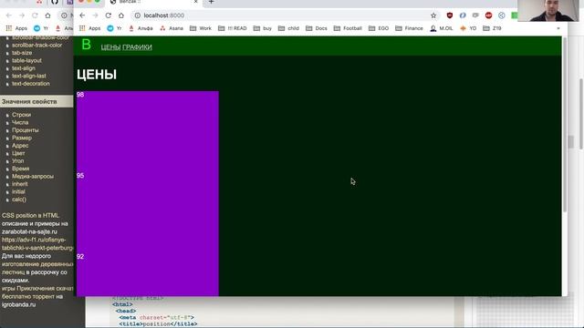Open initial in background sidebar

pos(18,192)
